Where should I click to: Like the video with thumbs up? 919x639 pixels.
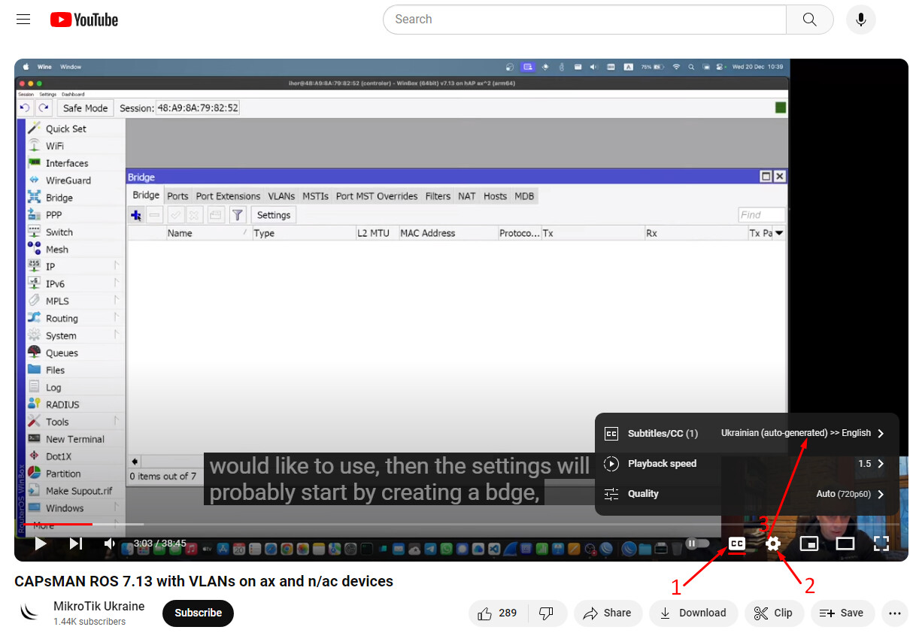(x=498, y=613)
